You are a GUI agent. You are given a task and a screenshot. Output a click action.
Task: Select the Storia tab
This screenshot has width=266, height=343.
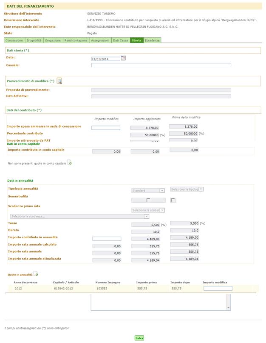coord(136,40)
